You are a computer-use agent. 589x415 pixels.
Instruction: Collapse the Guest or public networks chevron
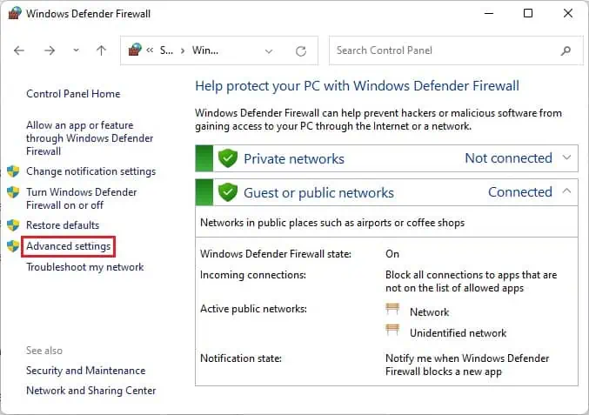[566, 191]
